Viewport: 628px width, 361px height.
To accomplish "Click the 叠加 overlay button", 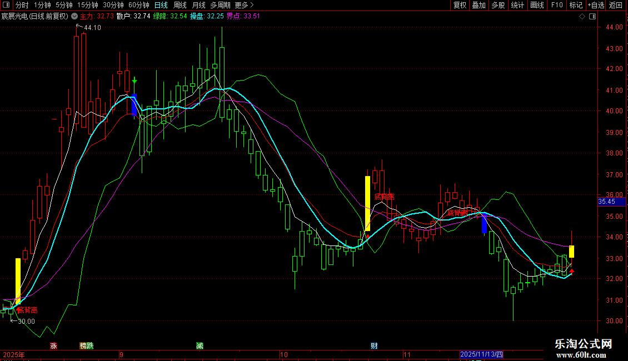I will click(x=479, y=5).
